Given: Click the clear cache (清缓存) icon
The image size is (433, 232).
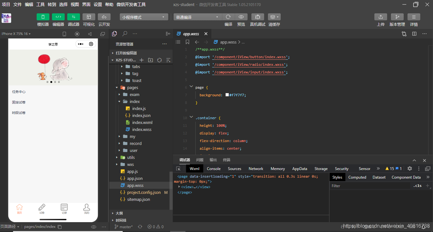Looking at the screenshot, I should click(x=274, y=17).
